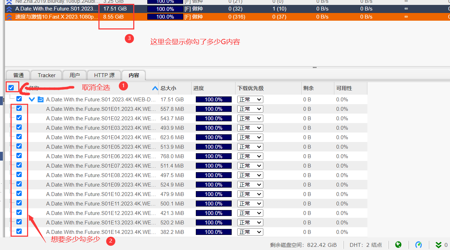The image size is (450, 250).
Task: Uncheck the S01E01 file checkbox
Action: click(x=19, y=108)
